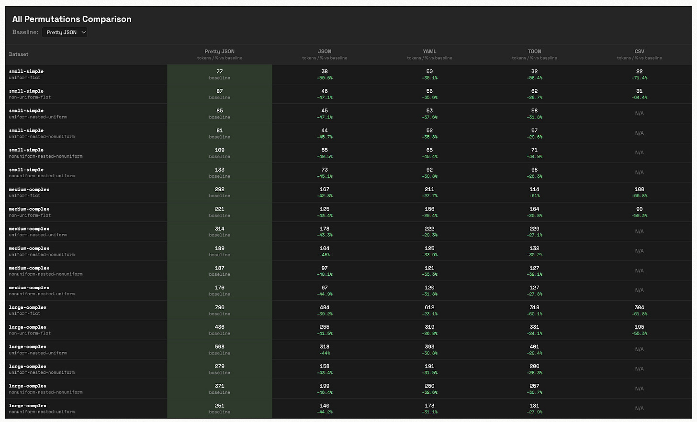Image resolution: width=697 pixels, height=422 pixels.
Task: Click CSV N/A in small-simple uniform-nested-uniform row
Action: click(639, 113)
